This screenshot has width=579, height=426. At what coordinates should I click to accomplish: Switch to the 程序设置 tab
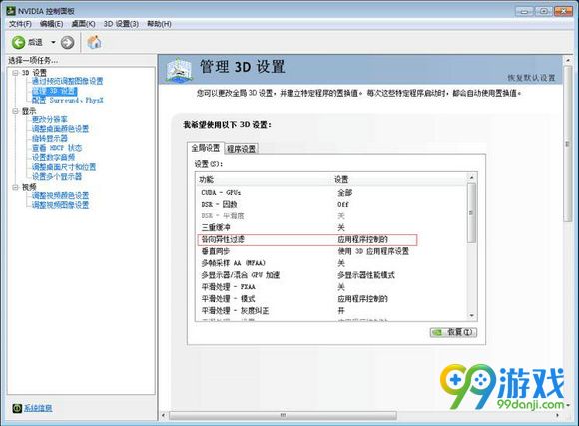click(242, 149)
